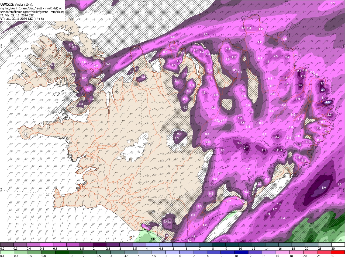
Task: Click the 'slydda/snjókoma (grátt/bleikt/grænt' legend description line
Action: [32, 12]
